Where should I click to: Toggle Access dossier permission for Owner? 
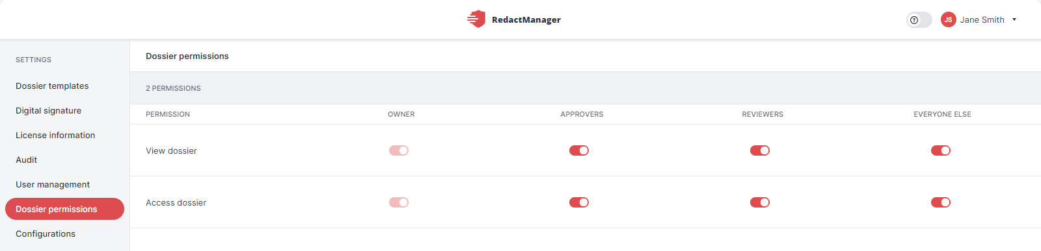point(399,202)
